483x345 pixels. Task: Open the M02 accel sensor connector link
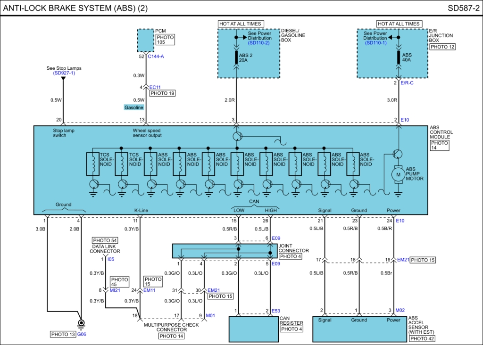400,310
